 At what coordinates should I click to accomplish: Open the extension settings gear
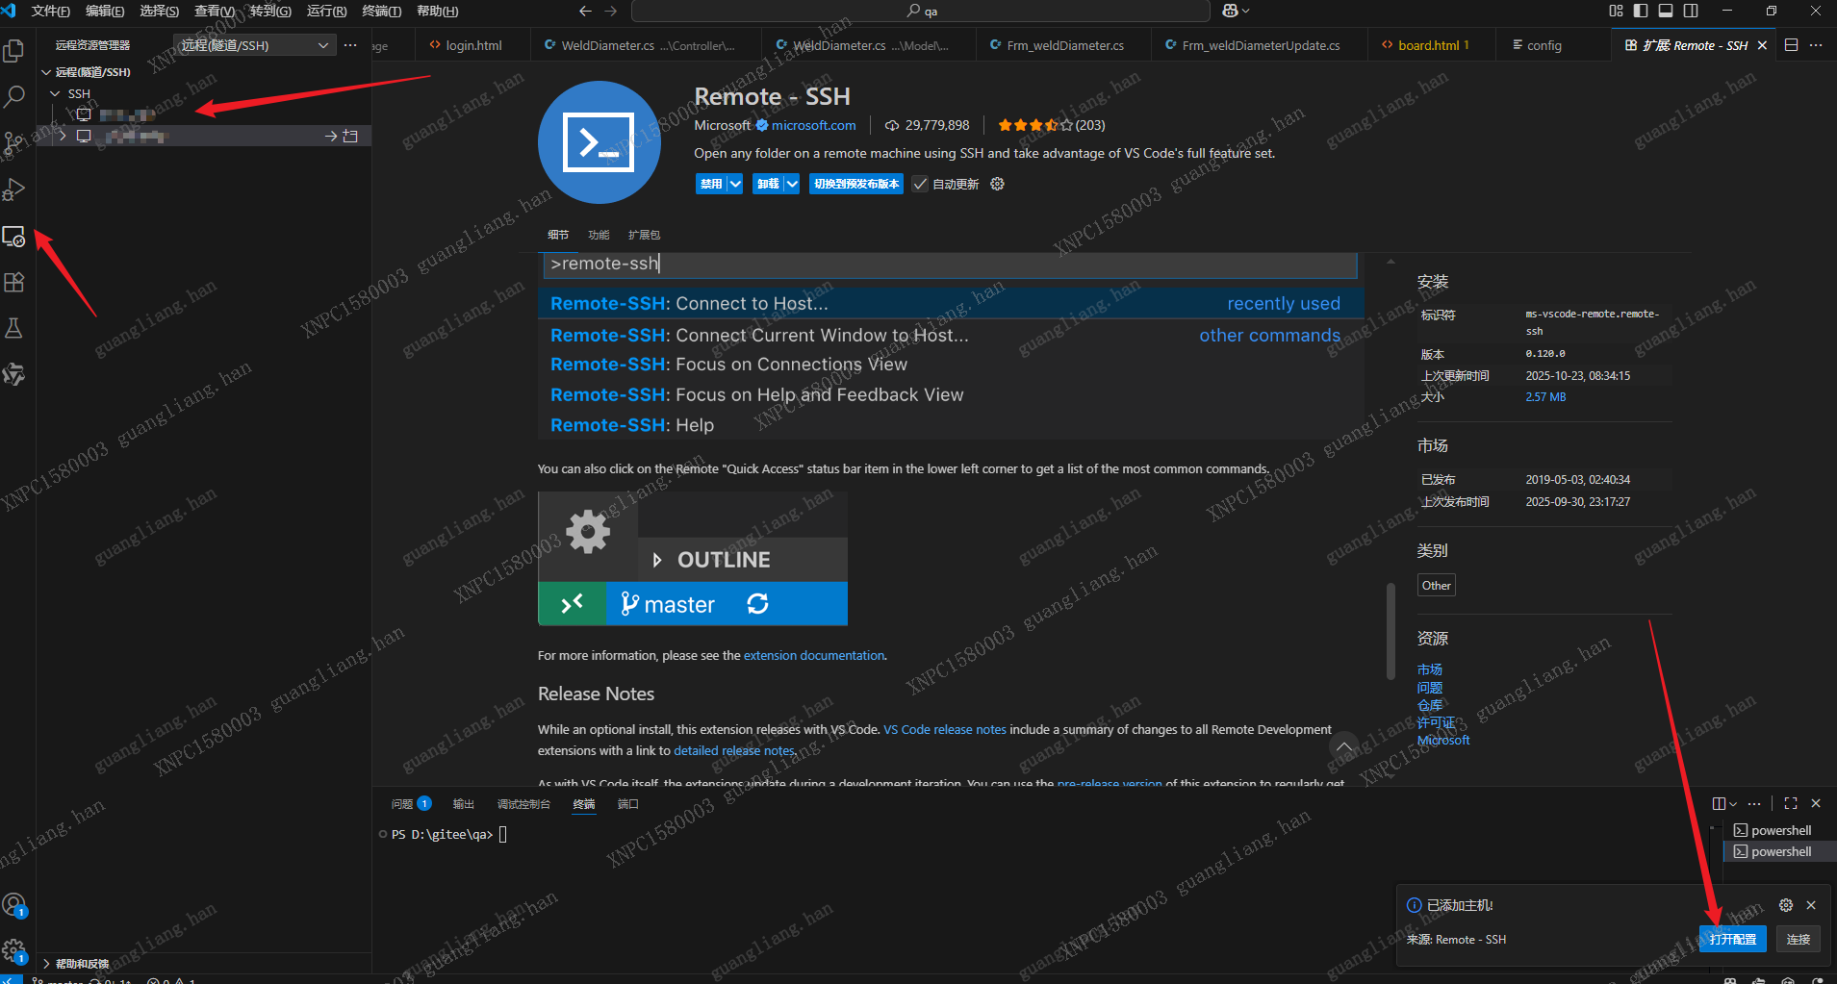click(997, 184)
